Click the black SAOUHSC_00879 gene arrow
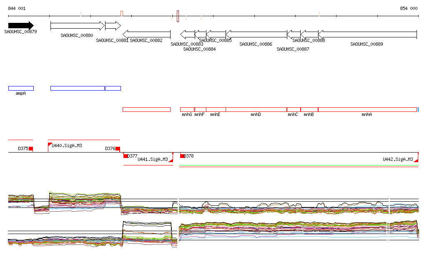Screen dimensions: 427x254 coord(21,25)
